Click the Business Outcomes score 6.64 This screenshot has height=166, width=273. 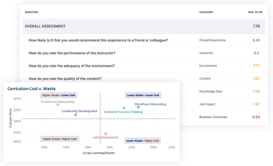point(256,117)
